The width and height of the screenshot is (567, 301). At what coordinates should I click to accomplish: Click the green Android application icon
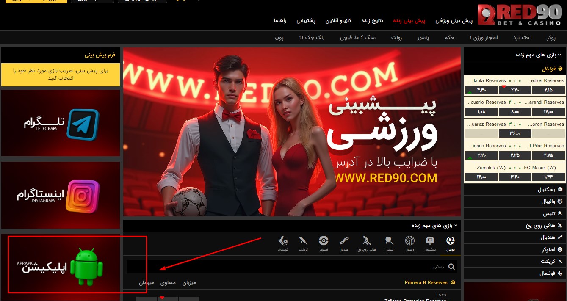(x=86, y=267)
